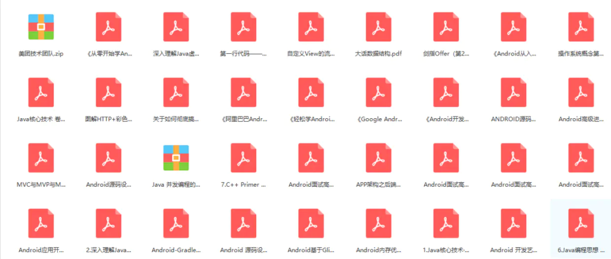Click the 第一行代码 PDF file icon
Image resolution: width=611 pixels, height=259 pixels.
pyautogui.click(x=243, y=27)
